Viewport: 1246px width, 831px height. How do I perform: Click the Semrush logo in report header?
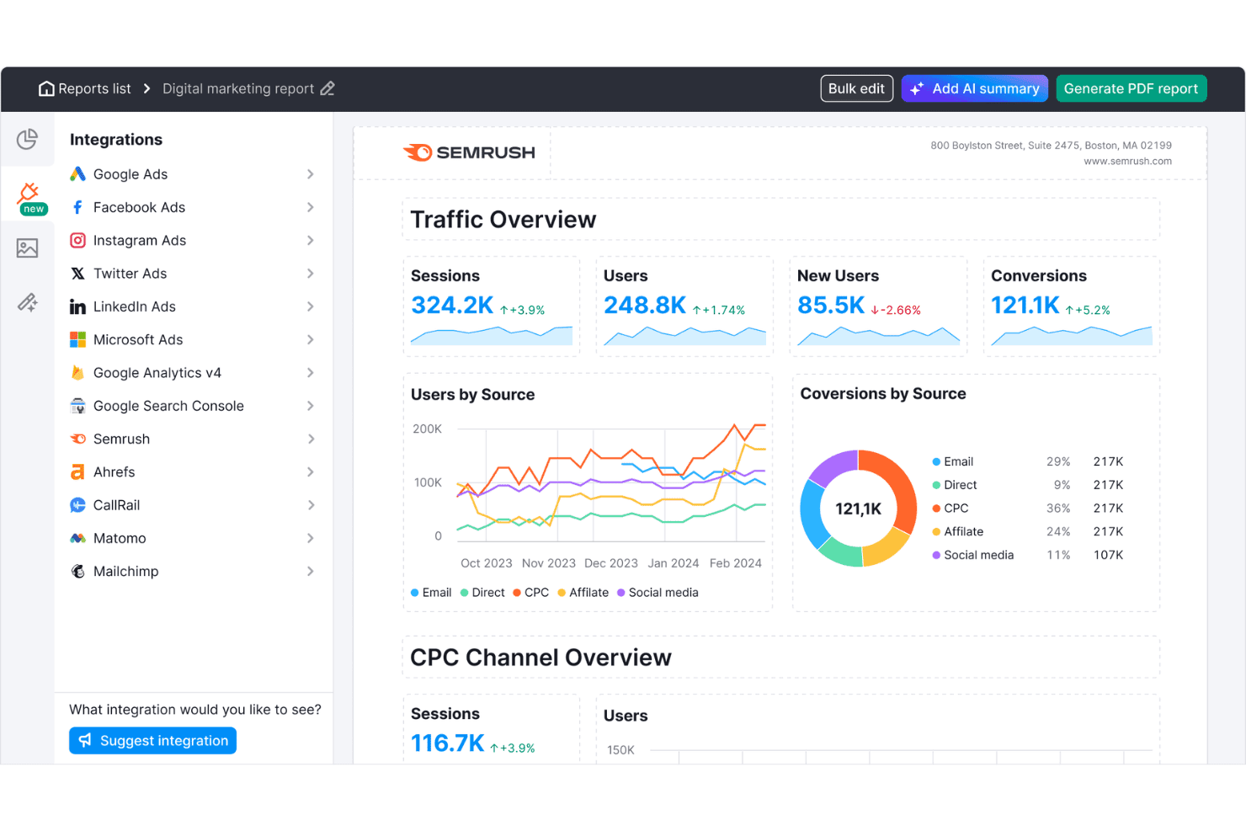pyautogui.click(x=469, y=152)
